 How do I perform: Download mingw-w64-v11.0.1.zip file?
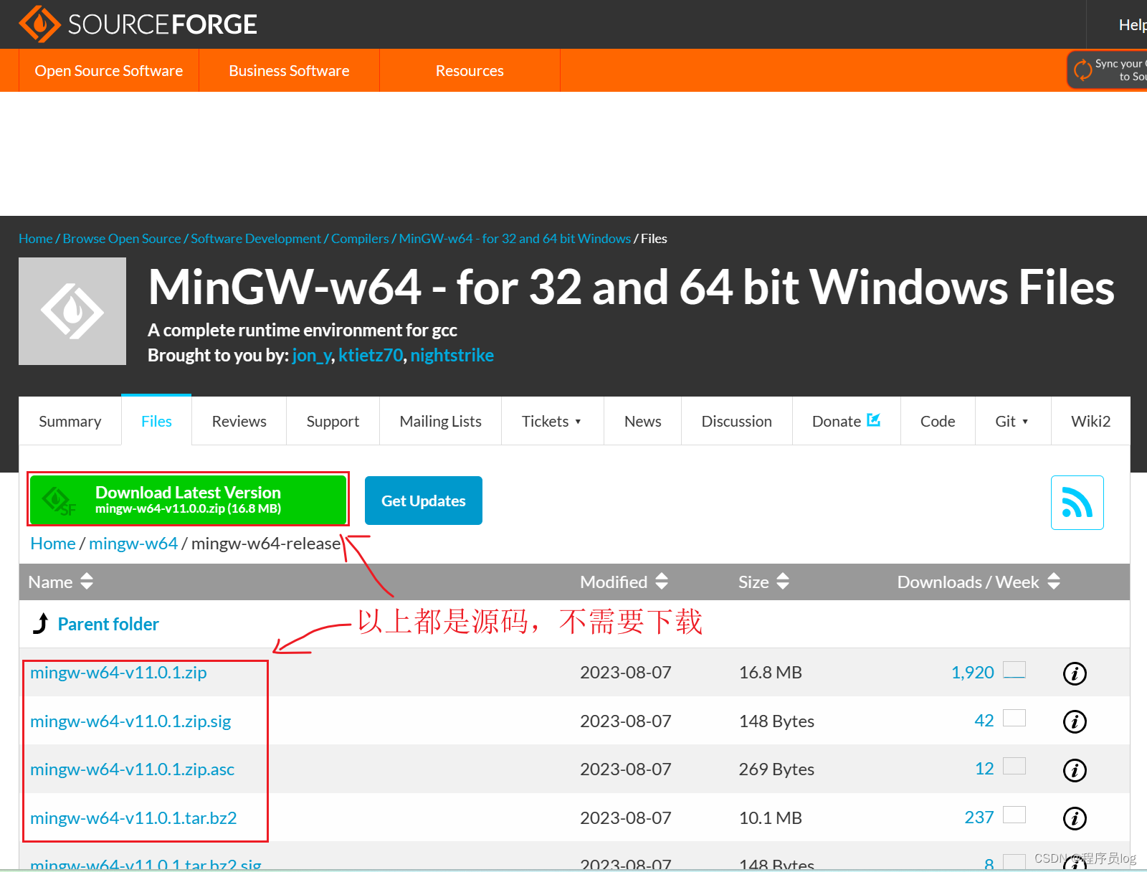118,673
